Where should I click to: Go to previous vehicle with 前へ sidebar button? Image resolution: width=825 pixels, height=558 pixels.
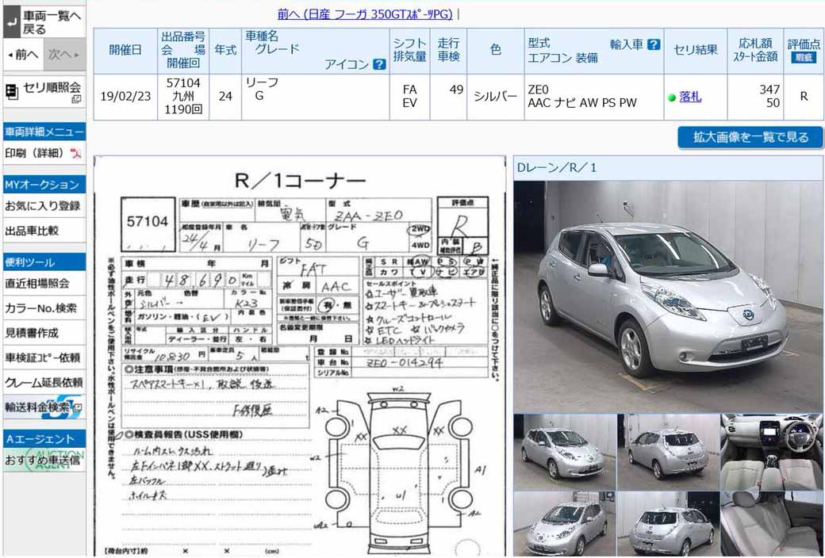pos(24,54)
